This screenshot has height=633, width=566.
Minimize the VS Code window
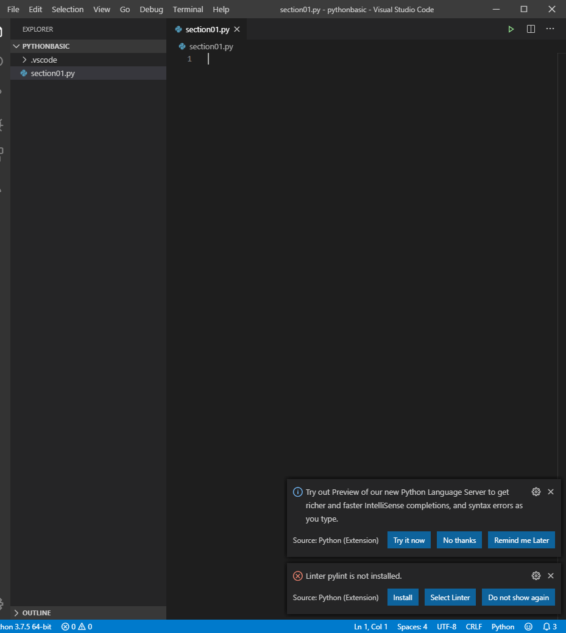coord(496,9)
